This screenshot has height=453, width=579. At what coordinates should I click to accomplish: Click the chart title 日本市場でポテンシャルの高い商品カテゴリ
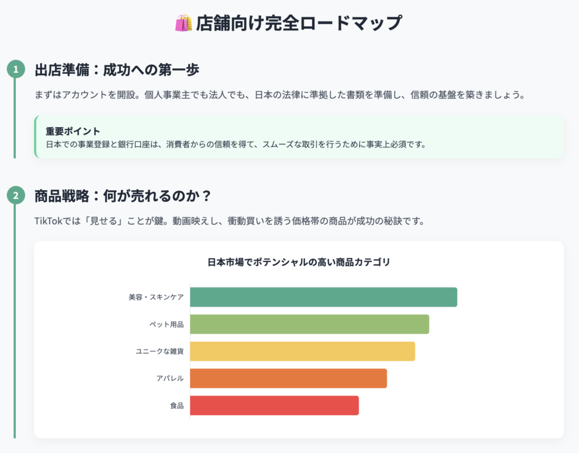(299, 262)
